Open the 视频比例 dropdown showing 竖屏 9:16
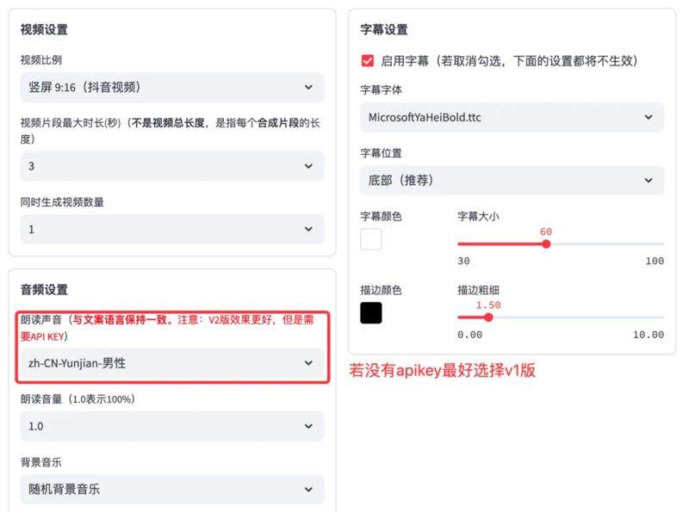689x512 pixels. 172,88
